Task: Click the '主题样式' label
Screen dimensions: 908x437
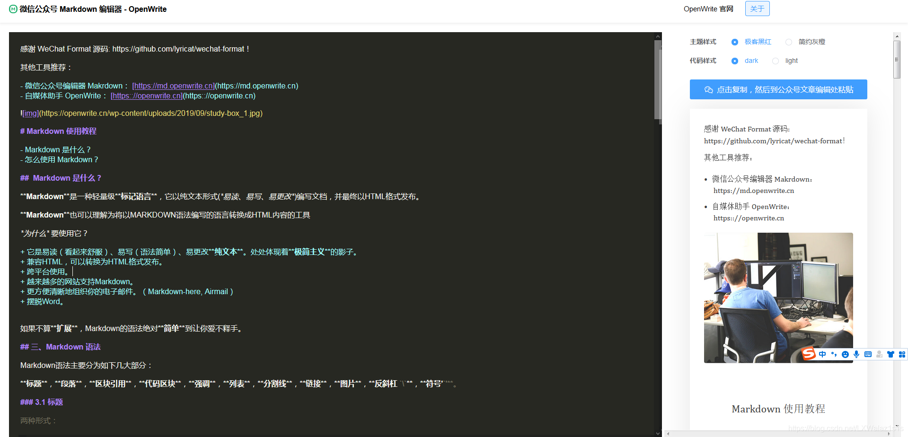Action: [703, 42]
